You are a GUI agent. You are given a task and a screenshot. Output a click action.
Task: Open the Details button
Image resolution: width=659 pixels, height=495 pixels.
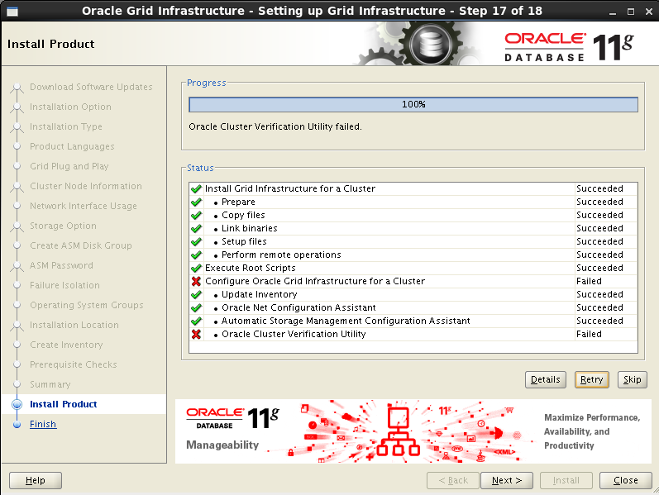546,380
